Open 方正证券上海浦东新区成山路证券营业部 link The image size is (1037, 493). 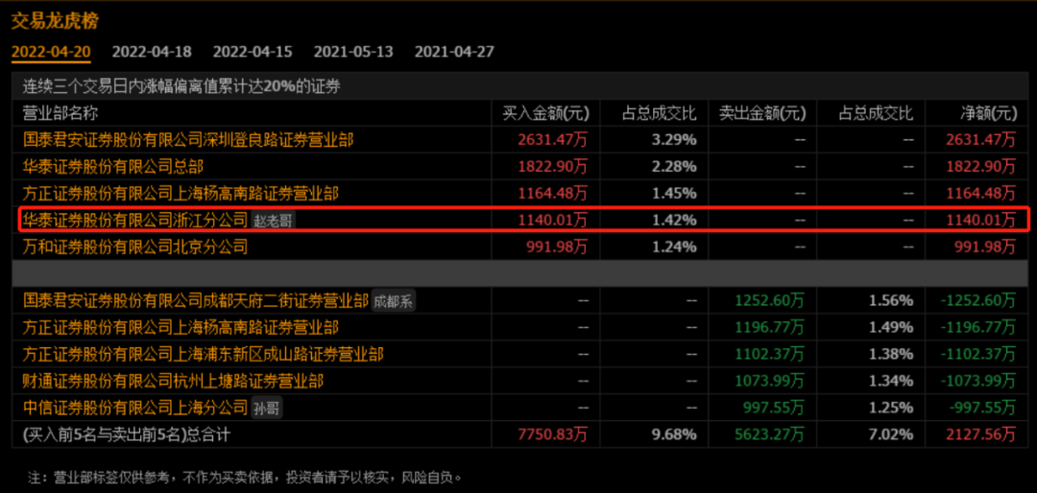[x=203, y=355]
